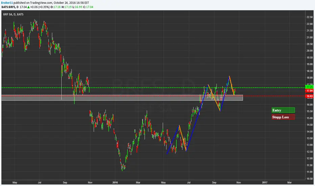Click the 2016 label on the time axis
Image resolution: width=315 pixels, height=186 pixels.
click(x=115, y=183)
